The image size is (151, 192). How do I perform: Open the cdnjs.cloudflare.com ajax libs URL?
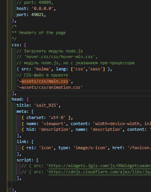click(100, 172)
